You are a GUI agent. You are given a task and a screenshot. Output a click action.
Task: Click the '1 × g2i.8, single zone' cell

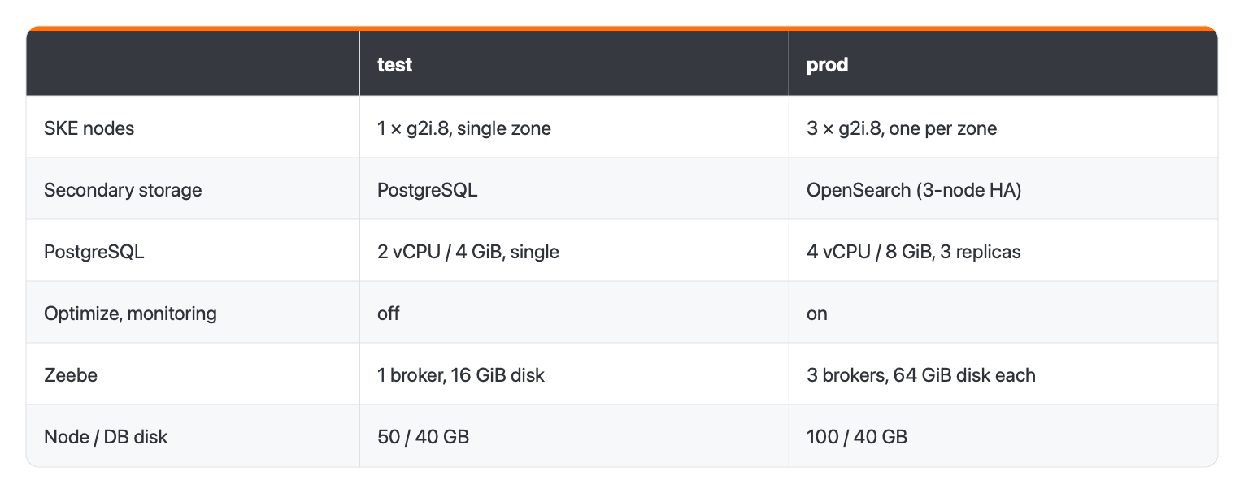464,128
